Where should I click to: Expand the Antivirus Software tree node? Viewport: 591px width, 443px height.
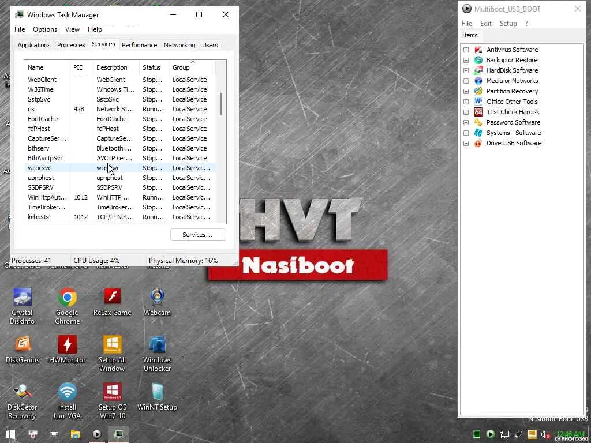point(466,50)
